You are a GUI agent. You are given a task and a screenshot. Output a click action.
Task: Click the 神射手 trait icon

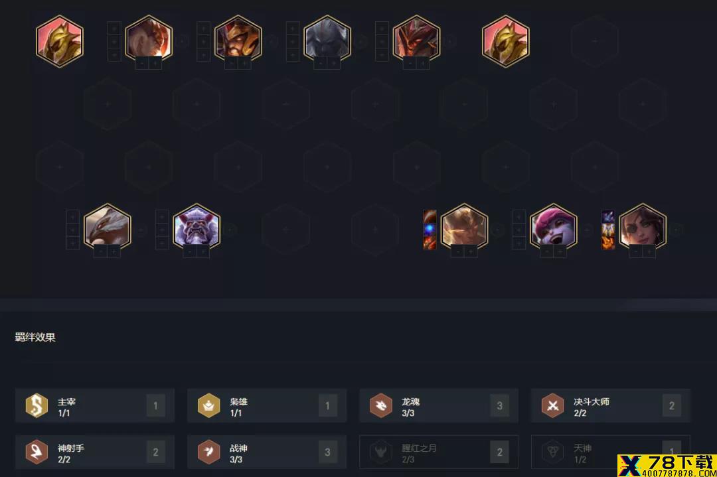37,452
